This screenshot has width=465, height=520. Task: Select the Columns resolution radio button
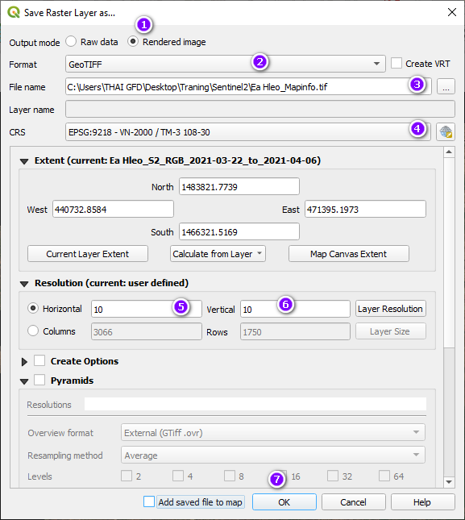tap(33, 331)
